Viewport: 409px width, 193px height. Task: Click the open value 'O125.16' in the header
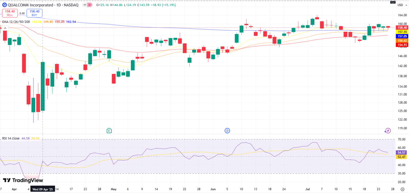tap(103, 5)
